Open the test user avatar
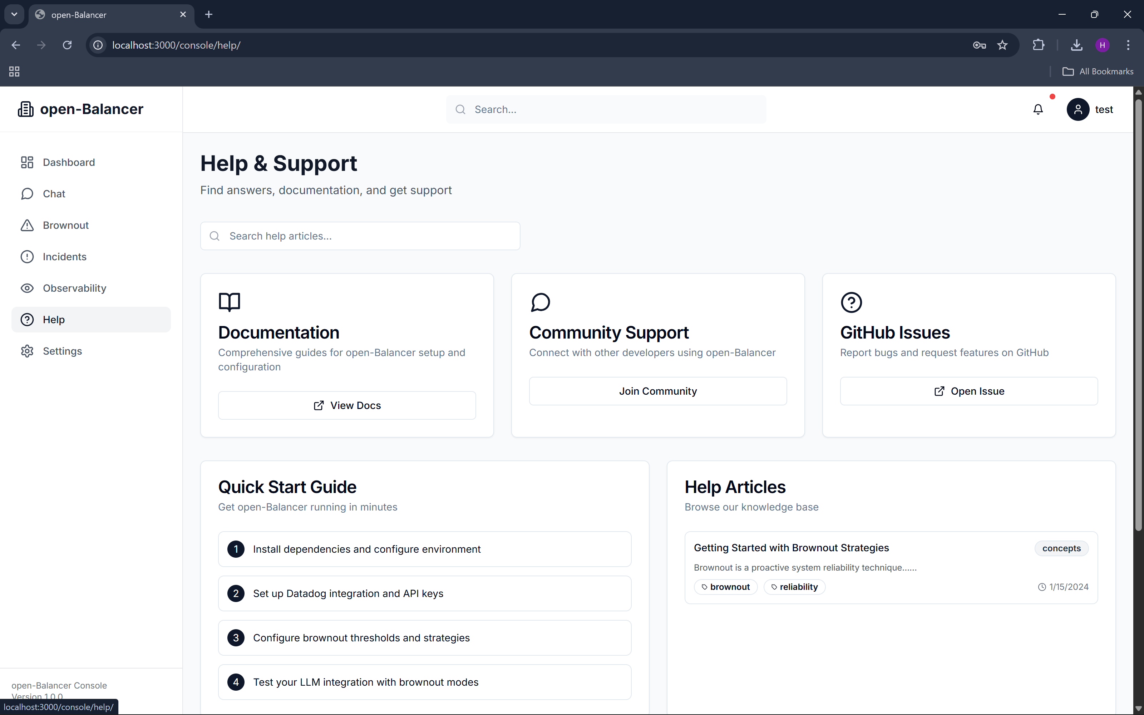Viewport: 1144px width, 715px height. pyautogui.click(x=1078, y=109)
